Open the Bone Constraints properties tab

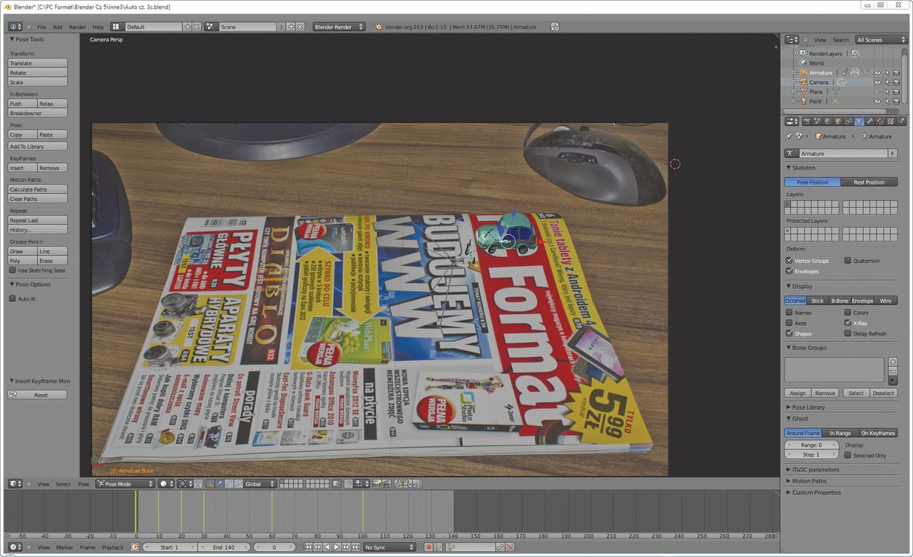[880, 121]
